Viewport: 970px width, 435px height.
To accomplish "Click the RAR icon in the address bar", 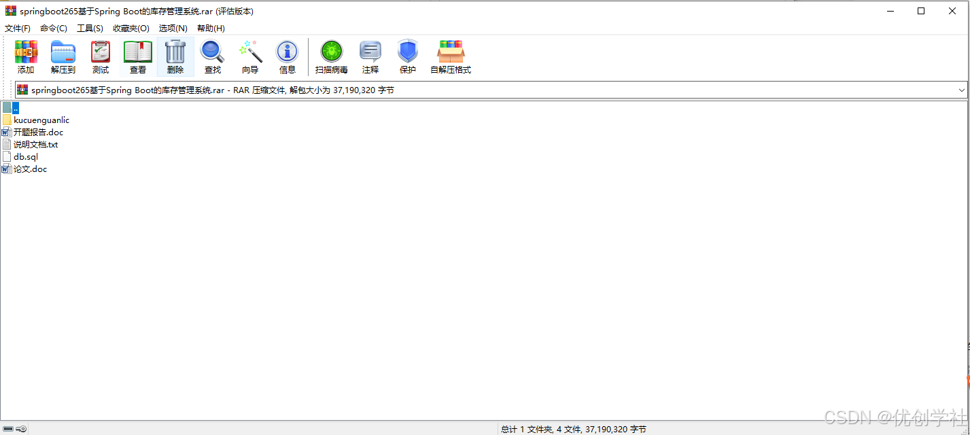I will 22,90.
